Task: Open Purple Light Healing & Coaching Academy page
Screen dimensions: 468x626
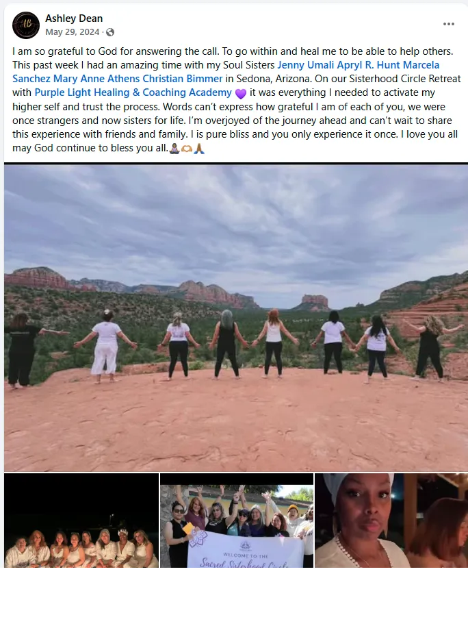Action: (133, 92)
